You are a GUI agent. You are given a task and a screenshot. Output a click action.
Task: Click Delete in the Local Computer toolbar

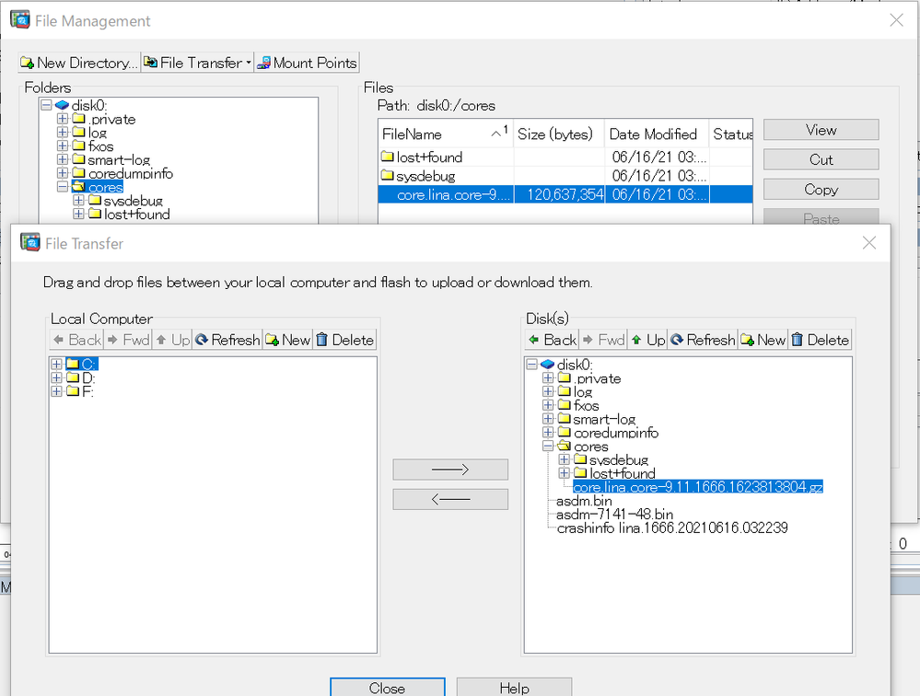click(x=345, y=340)
